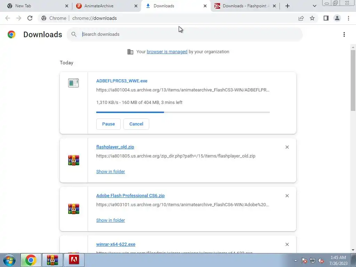
Task: Open the Downloads page more actions menu
Action: [344, 34]
